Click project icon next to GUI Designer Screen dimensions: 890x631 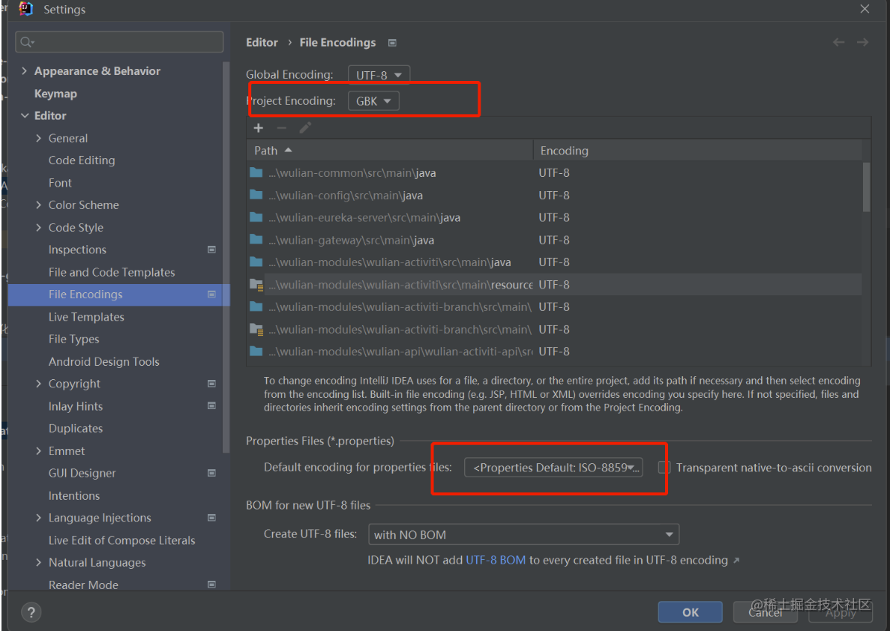211,473
